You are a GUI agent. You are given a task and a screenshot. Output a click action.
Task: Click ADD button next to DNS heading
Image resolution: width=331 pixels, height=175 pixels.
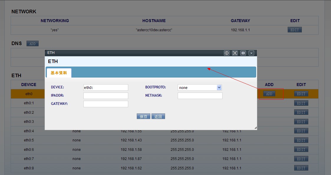[32, 44]
